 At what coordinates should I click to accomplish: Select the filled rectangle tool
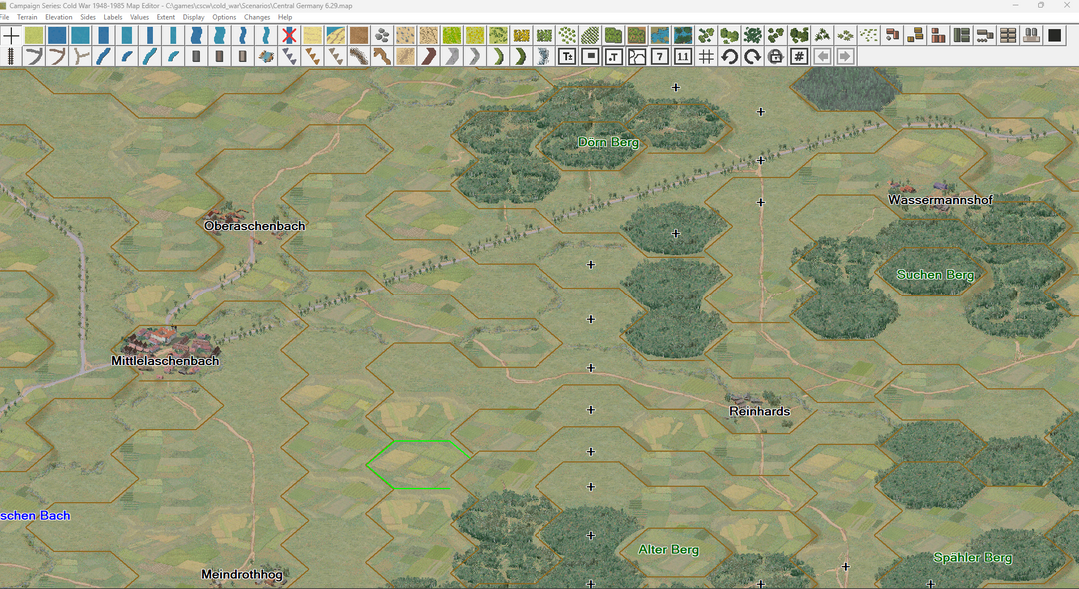590,56
